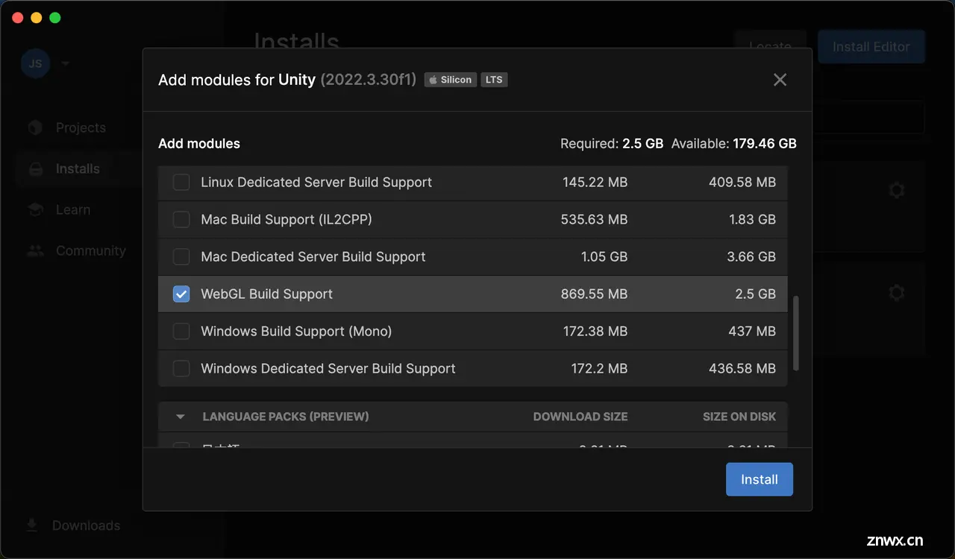Image resolution: width=955 pixels, height=559 pixels.
Task: Click the Linux Dedicated Server Build Support label
Action: click(316, 182)
